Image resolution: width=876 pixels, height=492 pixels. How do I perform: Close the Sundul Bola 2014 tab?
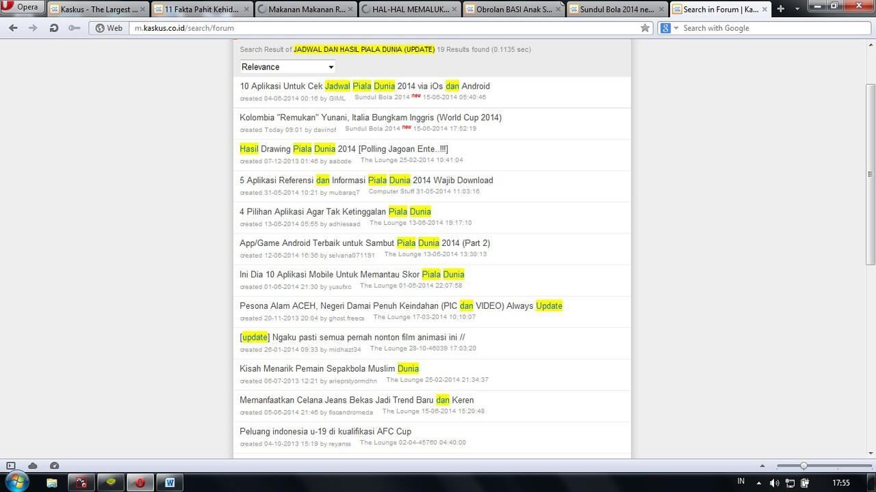point(662,10)
